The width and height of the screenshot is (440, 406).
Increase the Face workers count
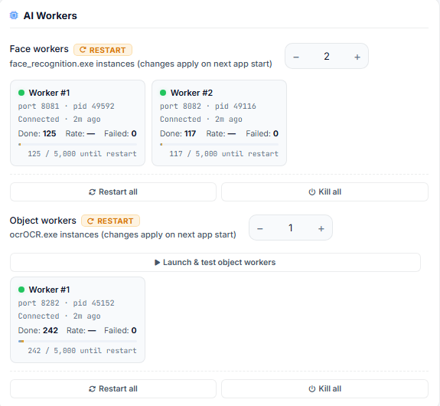click(x=357, y=57)
